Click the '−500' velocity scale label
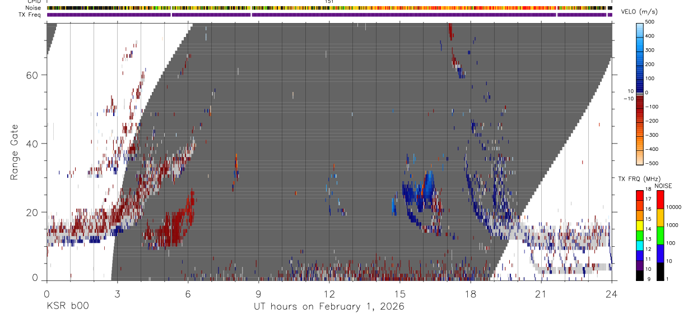This screenshot has height=318, width=688. (x=652, y=163)
